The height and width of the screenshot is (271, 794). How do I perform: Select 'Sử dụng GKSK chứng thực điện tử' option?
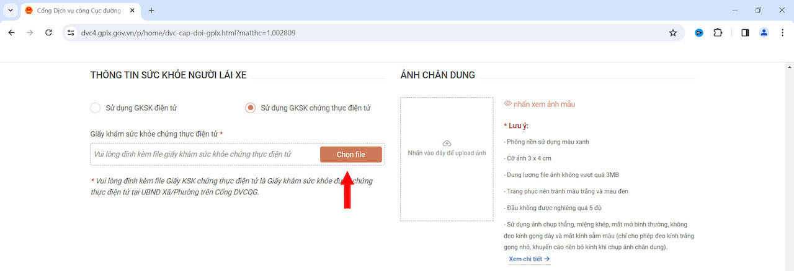[x=251, y=108]
